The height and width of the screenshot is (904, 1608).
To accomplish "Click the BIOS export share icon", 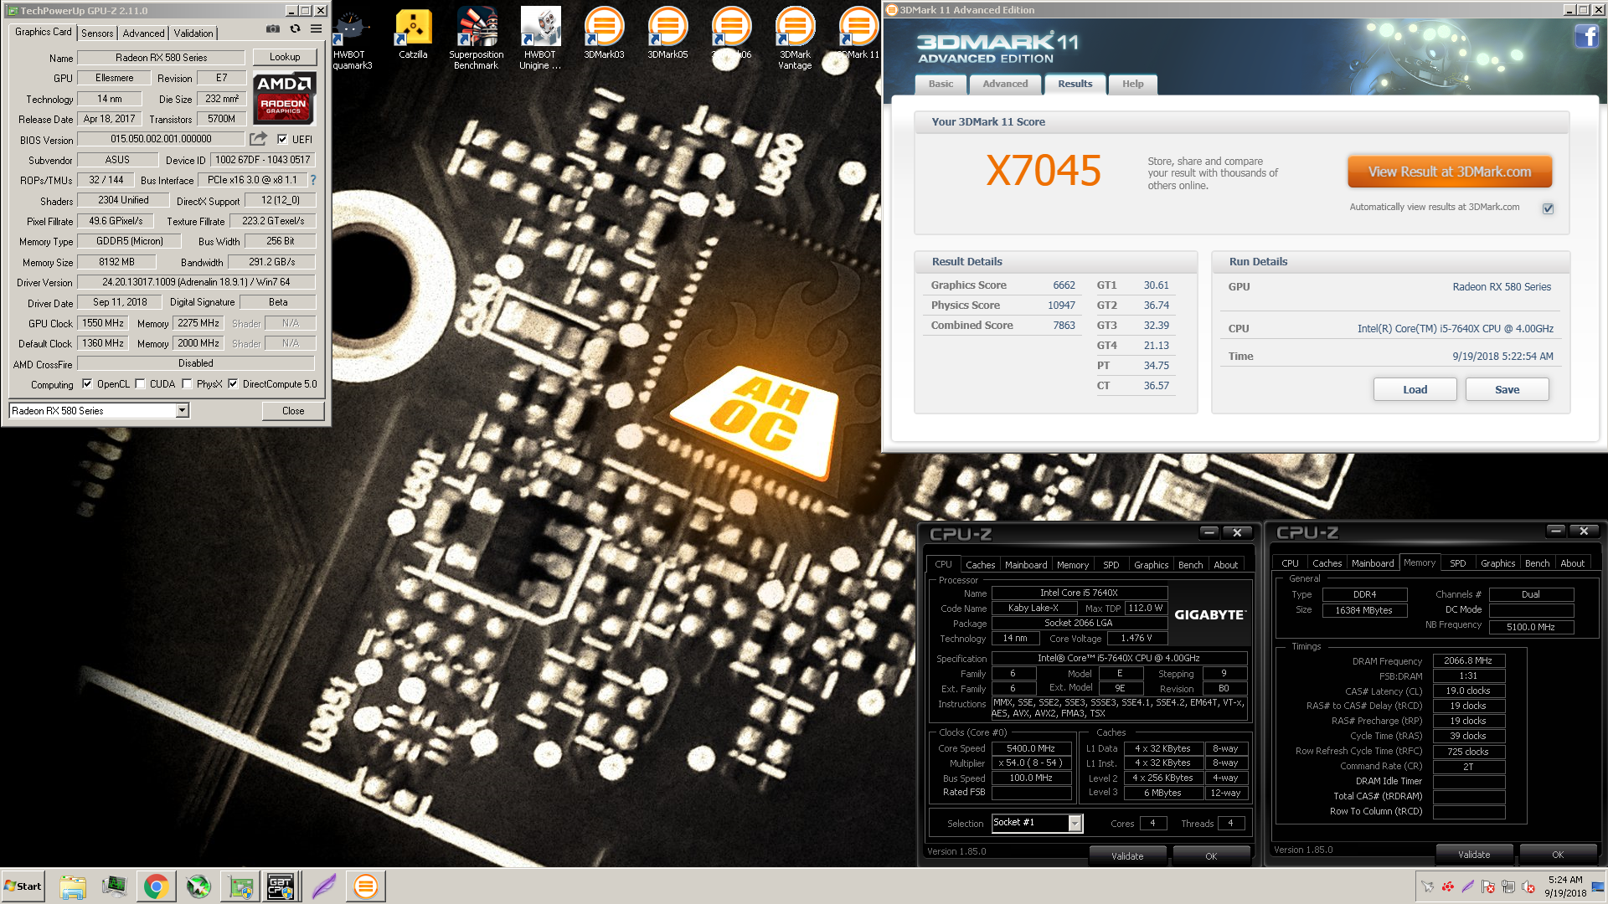I will tap(258, 139).
